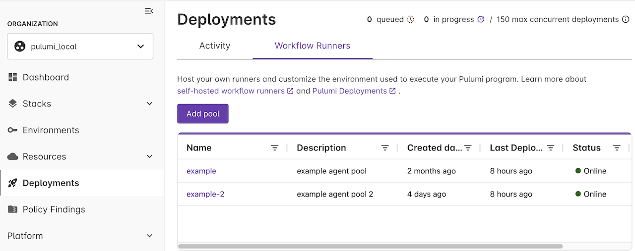635x251 pixels.
Task: Click the in-progress refresh icon
Action: 480,20
